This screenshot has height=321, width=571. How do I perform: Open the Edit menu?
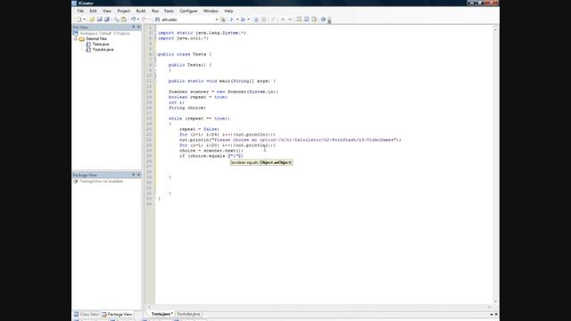[93, 11]
